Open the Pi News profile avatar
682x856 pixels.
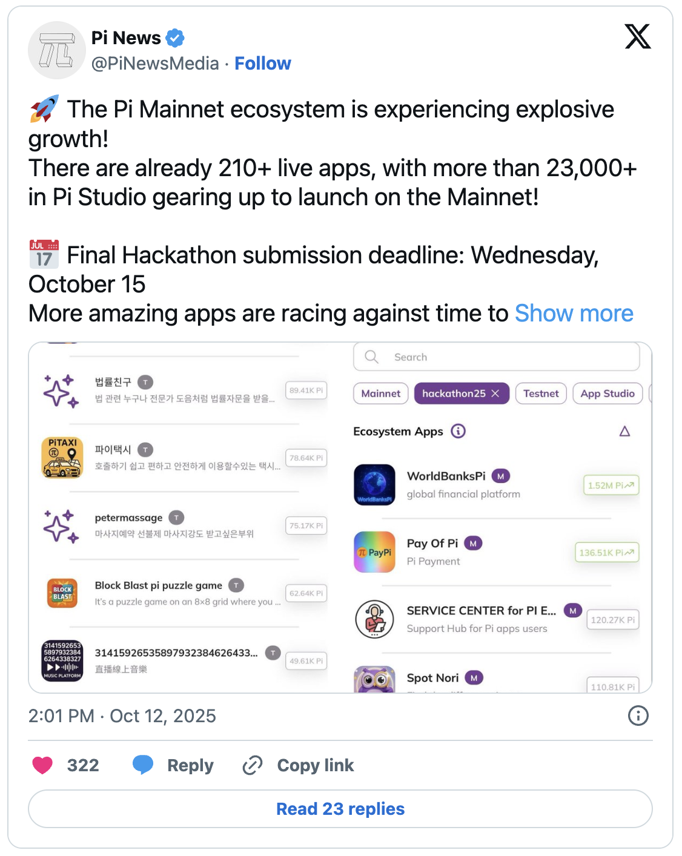57,50
